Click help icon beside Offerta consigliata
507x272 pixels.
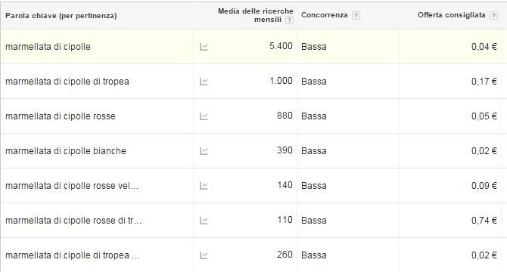(493, 15)
